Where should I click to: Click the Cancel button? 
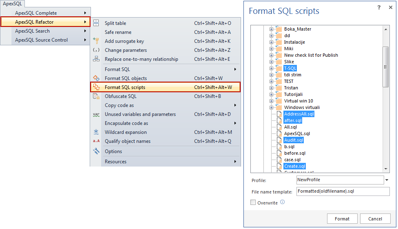pos(375,218)
